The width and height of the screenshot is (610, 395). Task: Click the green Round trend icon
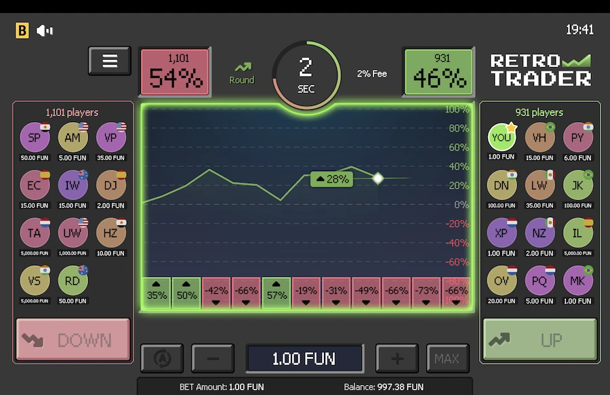click(x=242, y=68)
